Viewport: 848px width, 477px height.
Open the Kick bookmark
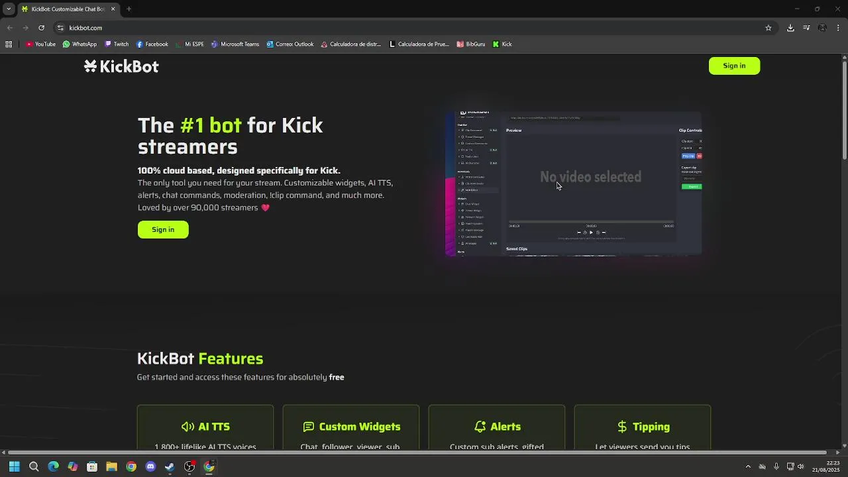(502, 44)
